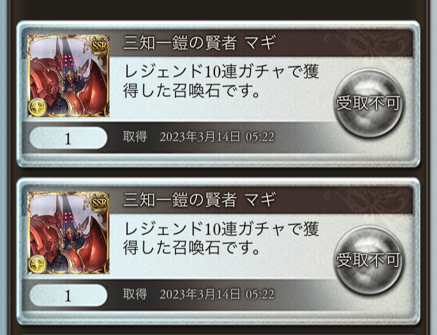Click the second entry's レジェンド10連ガチャ description
Viewport: 437px width, 335px height.
[x=221, y=238]
